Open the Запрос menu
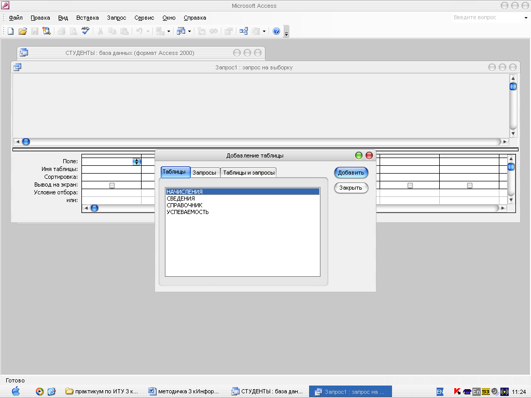Viewport: 531px width, 398px height. coord(117,18)
